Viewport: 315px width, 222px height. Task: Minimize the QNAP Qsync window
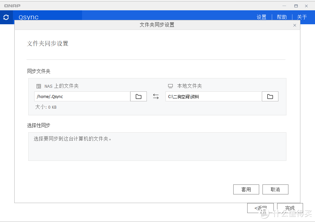coord(284,6)
